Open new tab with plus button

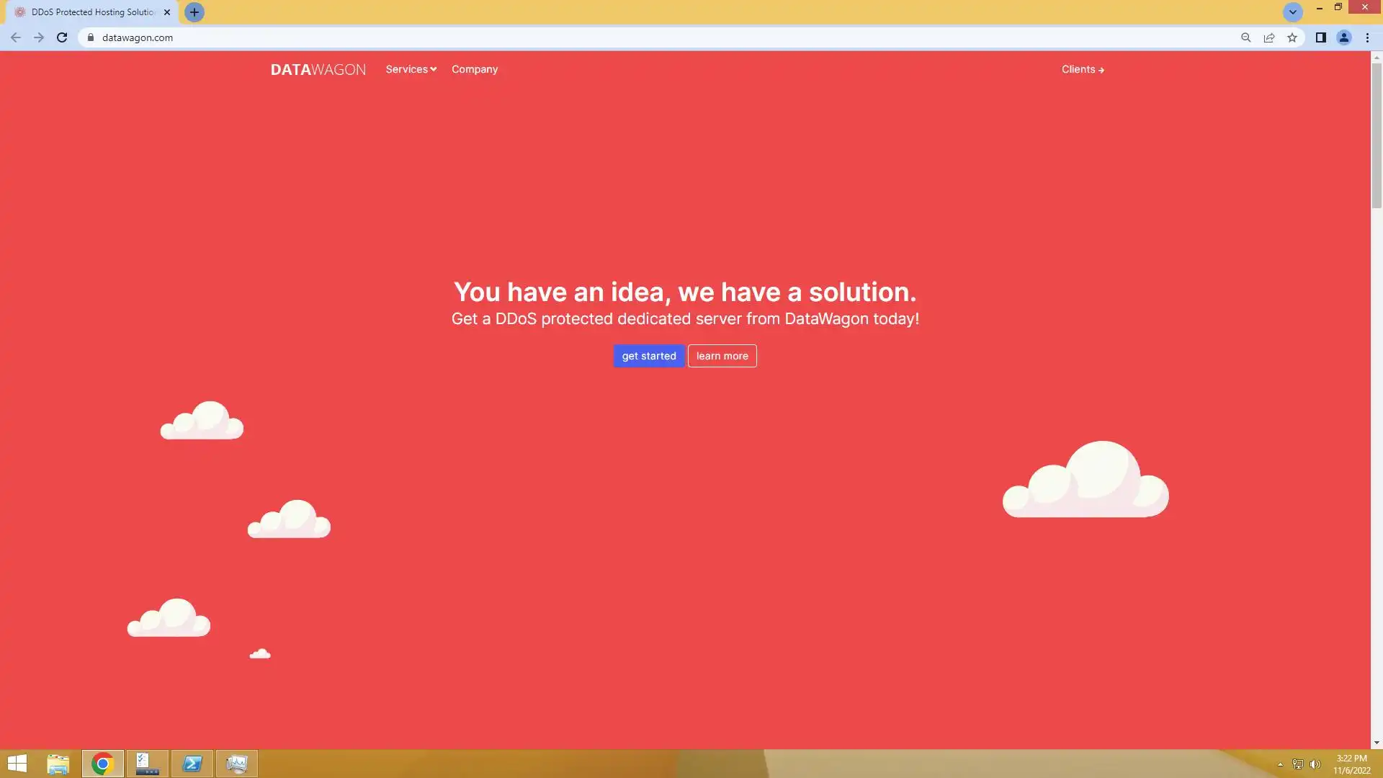coord(194,12)
